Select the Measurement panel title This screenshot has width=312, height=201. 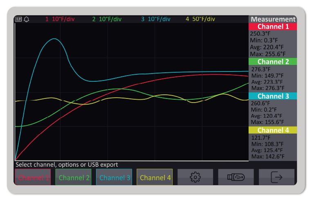click(273, 19)
